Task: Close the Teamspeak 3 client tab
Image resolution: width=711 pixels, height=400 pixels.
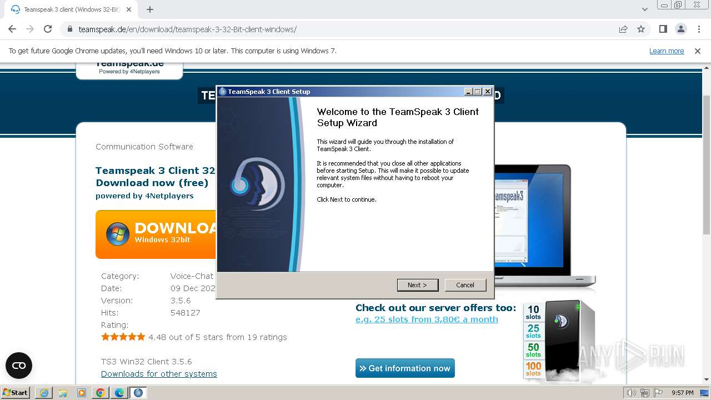Action: (129, 9)
